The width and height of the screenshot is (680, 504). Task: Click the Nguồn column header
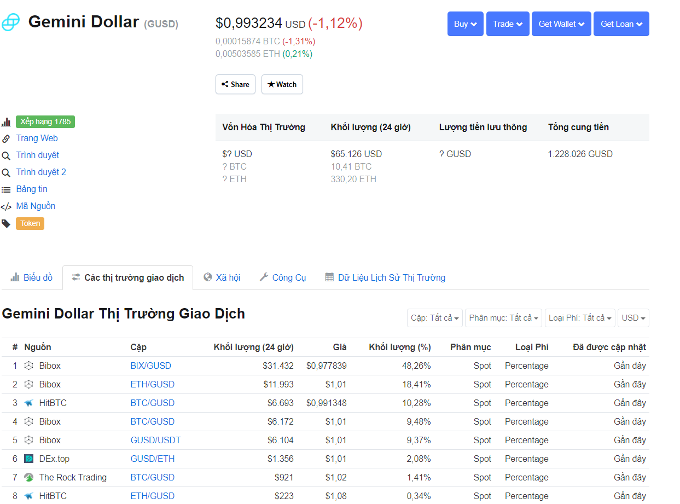pos(38,347)
